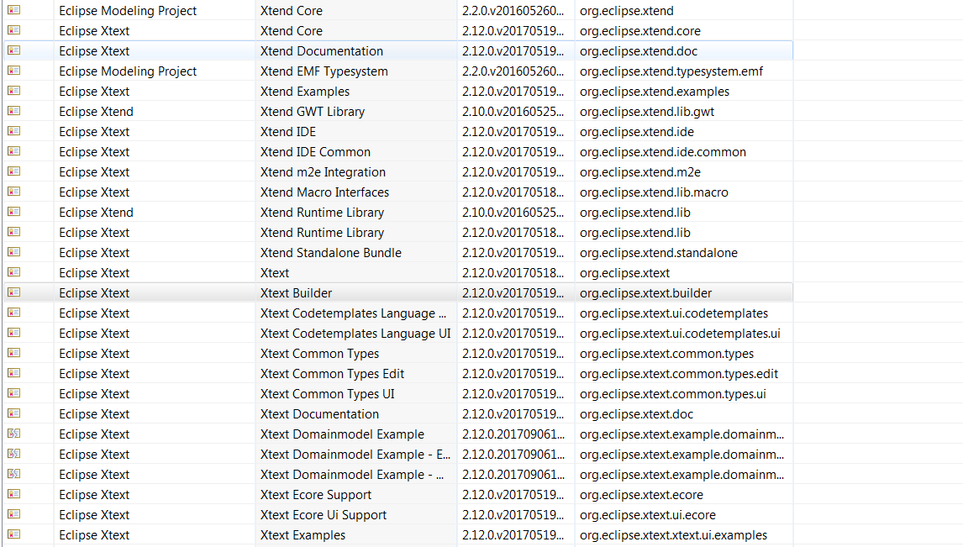Select the icon in the Xtend Documentation row
This screenshot has height=547, width=963.
pos(13,50)
